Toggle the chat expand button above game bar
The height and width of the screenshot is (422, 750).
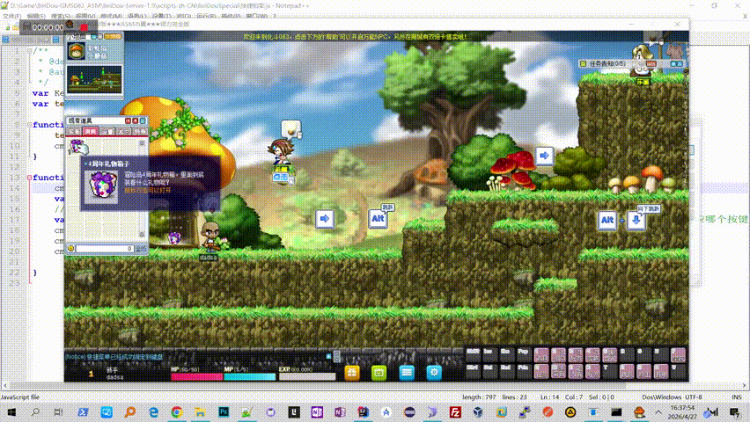point(328,357)
